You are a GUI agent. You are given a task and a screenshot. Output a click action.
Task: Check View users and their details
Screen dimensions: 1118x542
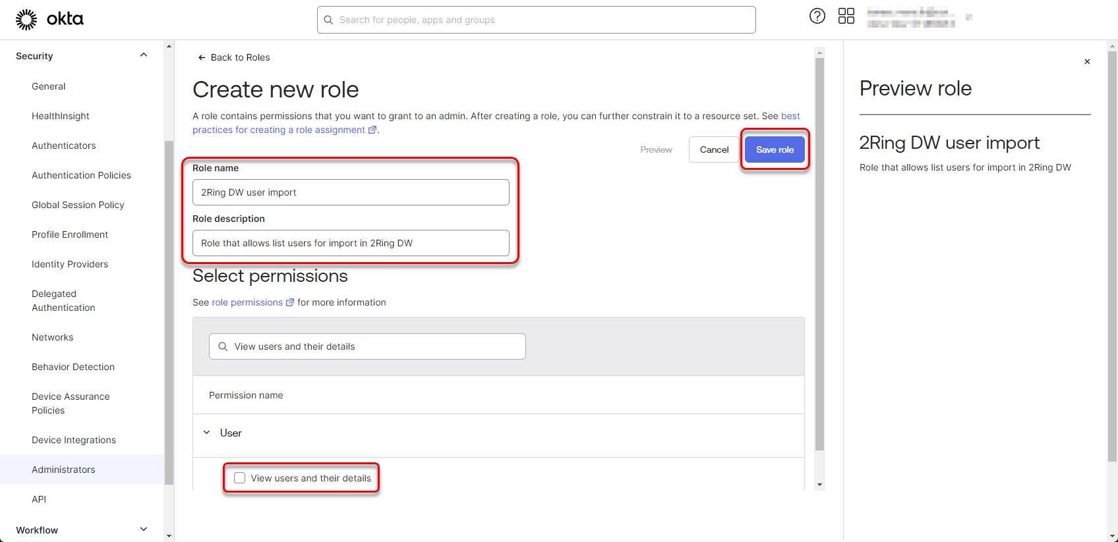pos(240,478)
